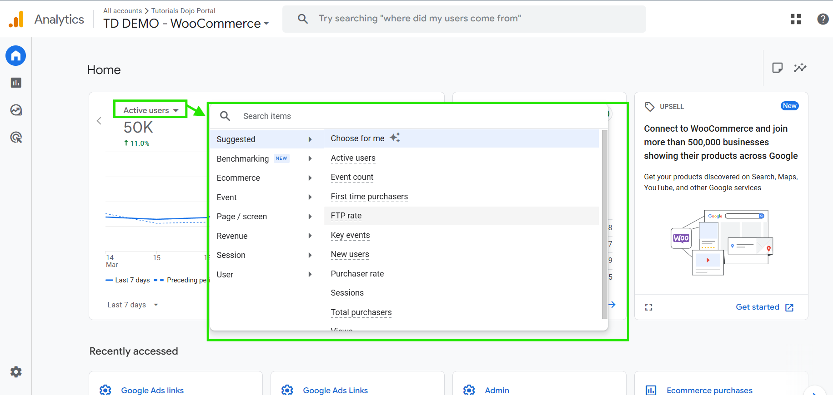Open the Explore icon in sidebar

pos(16,110)
